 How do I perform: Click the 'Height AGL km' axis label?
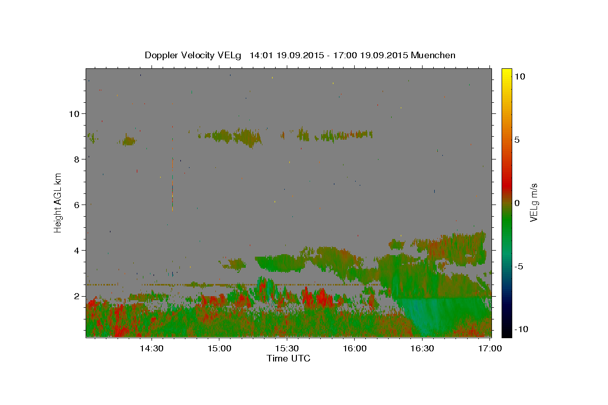pyautogui.click(x=58, y=202)
